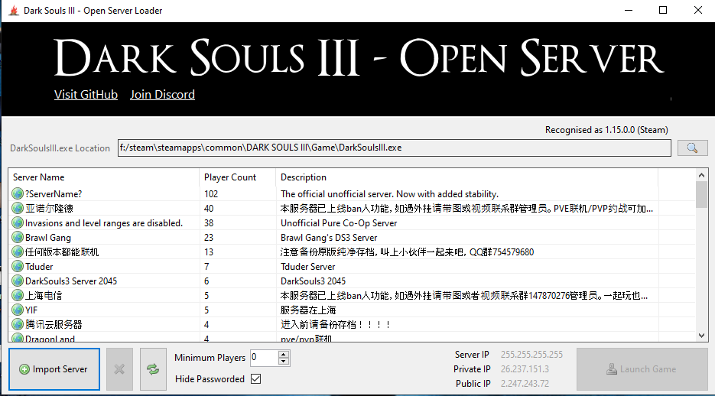Click the delete server X button
The image size is (715, 396).
(119, 369)
